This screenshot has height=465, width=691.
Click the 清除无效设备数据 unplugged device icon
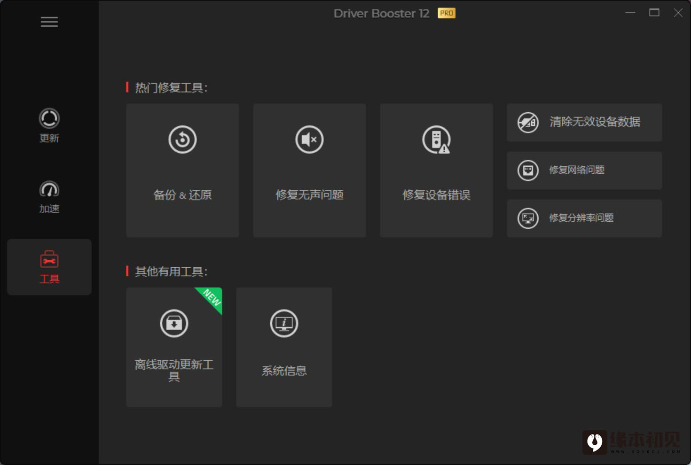pos(528,123)
